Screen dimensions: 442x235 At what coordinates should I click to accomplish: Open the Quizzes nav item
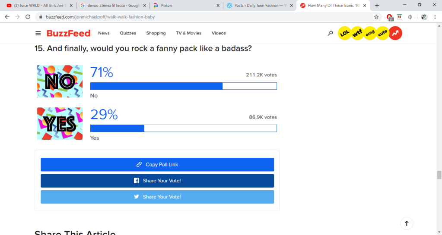click(x=128, y=33)
